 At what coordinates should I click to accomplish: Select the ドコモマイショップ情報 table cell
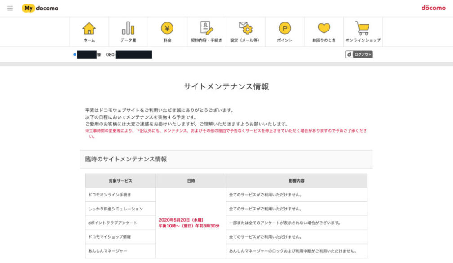(x=120, y=236)
